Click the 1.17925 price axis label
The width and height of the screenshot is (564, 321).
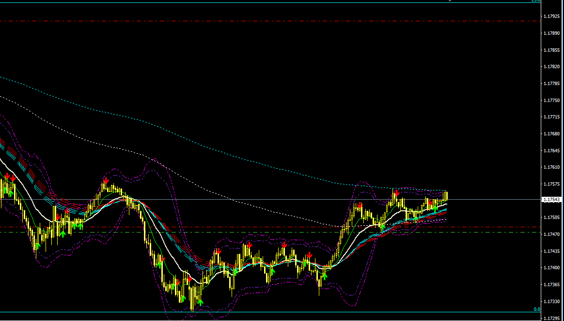552,16
